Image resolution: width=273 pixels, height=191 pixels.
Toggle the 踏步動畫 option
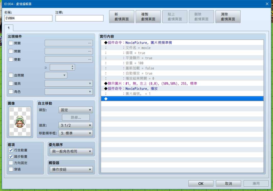pyautogui.click(x=11, y=157)
